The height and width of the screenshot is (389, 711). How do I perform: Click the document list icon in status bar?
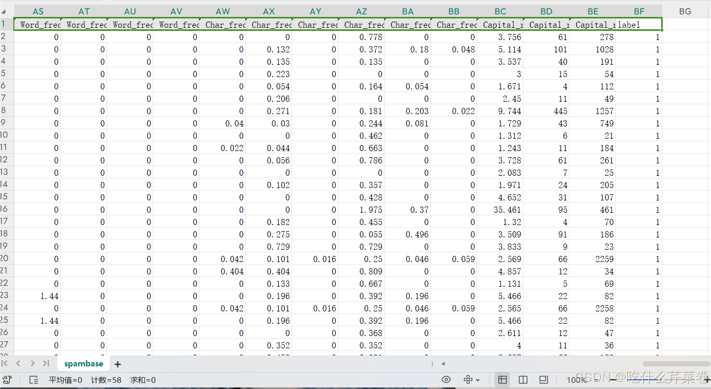click(x=34, y=380)
